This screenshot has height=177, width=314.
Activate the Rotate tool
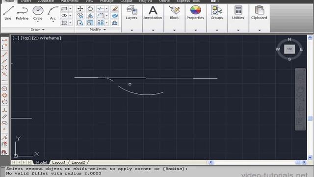click(x=90, y=9)
